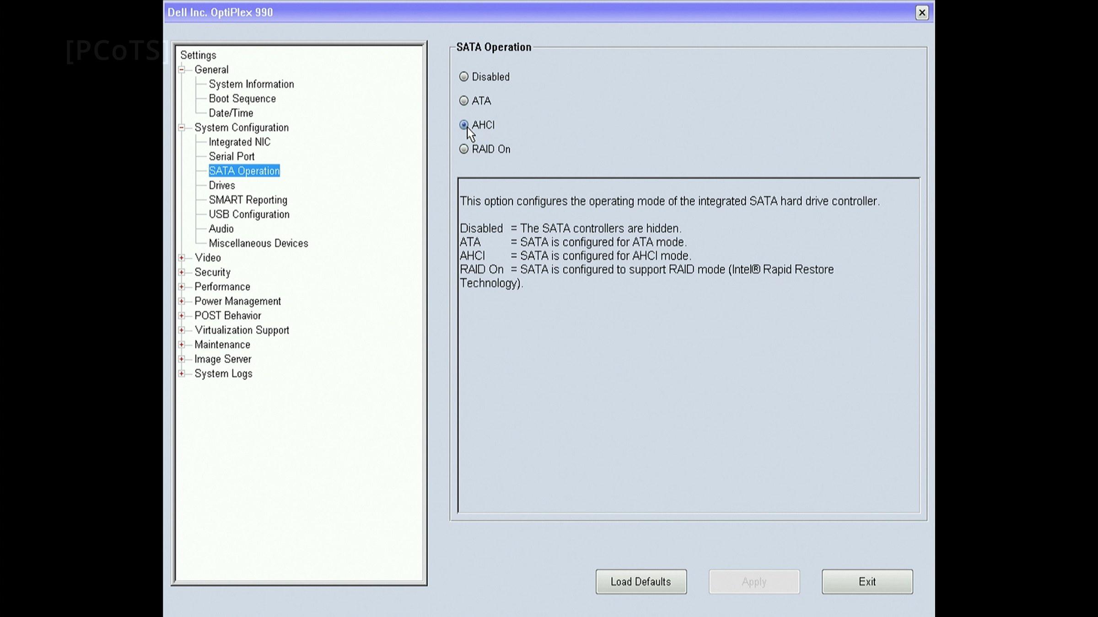This screenshot has height=617, width=1098.
Task: Select the Virtualization Support label
Action: [242, 330]
